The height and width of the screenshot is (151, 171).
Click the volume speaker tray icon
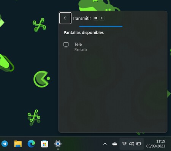(131, 144)
